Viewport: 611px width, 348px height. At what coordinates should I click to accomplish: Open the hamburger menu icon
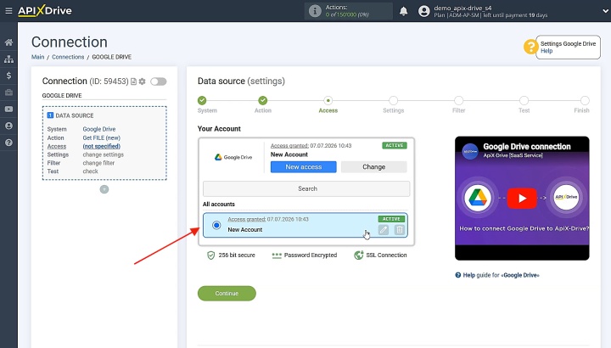click(8, 10)
